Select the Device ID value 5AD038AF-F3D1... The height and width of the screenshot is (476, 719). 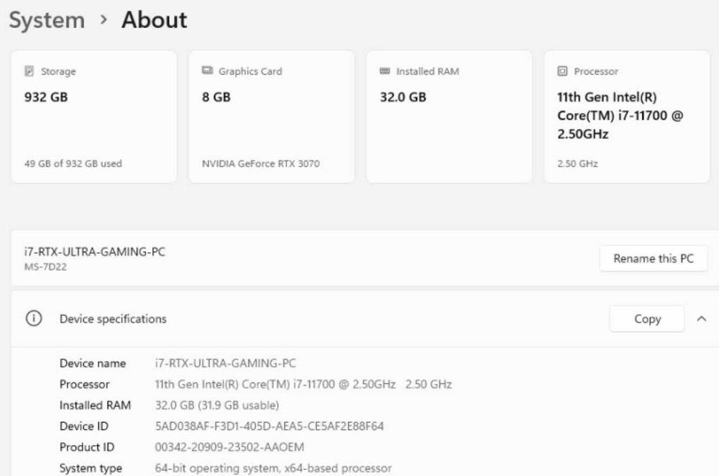click(x=269, y=426)
